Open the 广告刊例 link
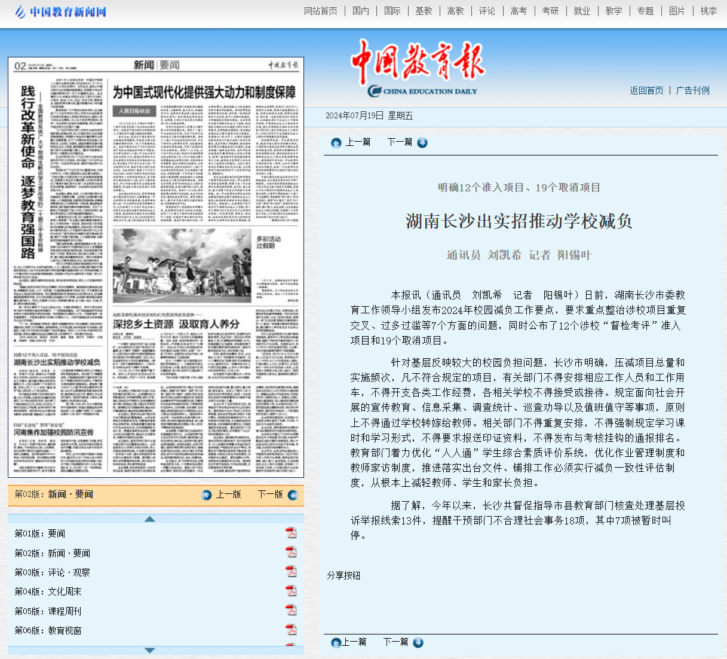This screenshot has width=727, height=659. point(693,90)
